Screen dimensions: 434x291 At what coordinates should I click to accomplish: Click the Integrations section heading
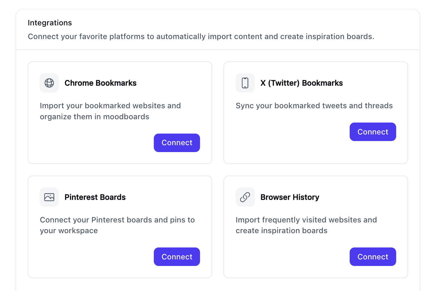click(50, 23)
